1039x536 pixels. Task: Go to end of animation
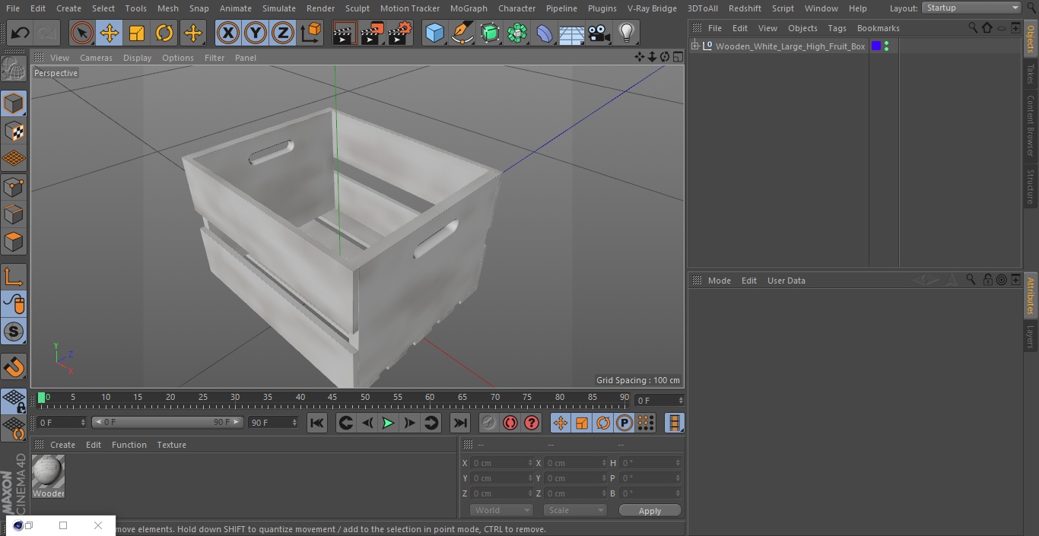(x=460, y=423)
